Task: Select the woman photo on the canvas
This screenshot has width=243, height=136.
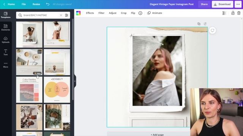Action: [157, 71]
